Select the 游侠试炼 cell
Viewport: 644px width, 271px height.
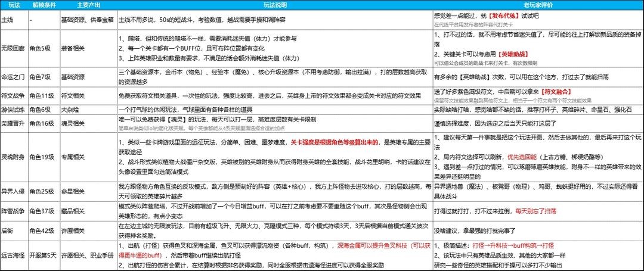point(14,110)
